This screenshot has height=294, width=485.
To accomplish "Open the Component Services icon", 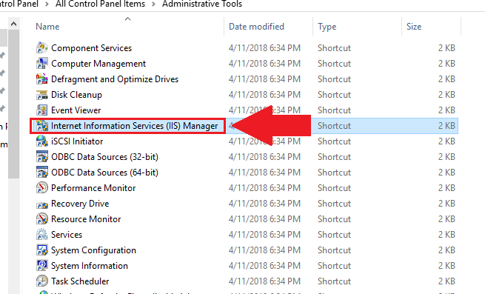I will point(41,48).
